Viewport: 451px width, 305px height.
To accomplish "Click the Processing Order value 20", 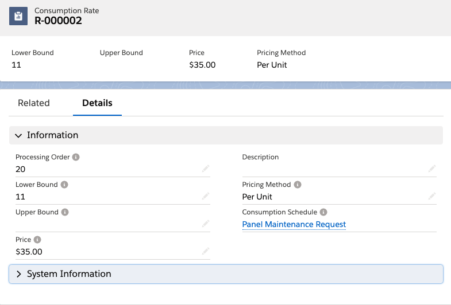I will click(21, 169).
